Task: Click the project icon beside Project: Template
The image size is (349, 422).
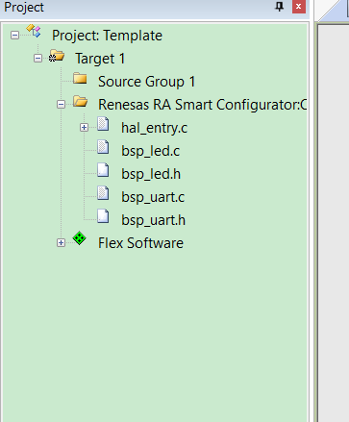Action: coord(34,31)
